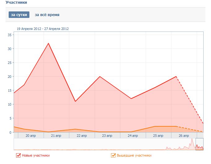
Task: Select the 'за сутки' tab
Action: (x=19, y=15)
